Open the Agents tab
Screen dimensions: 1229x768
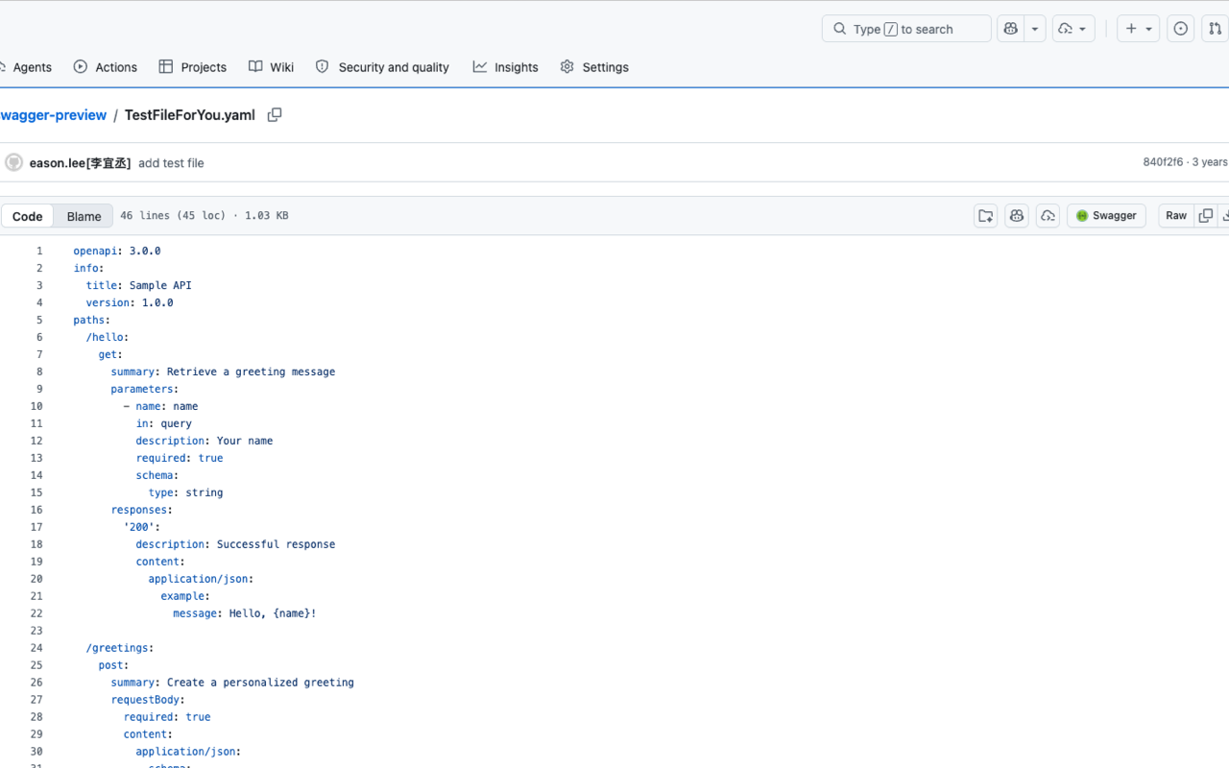coord(27,67)
